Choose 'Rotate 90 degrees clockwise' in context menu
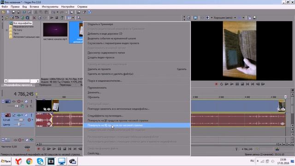Image resolution: width=295 pixels, height=166 pixels. click(x=137, y=125)
